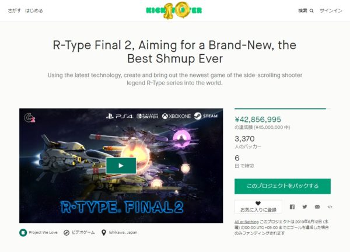This screenshot has width=350, height=252.
Task: Open the Ishikawa, Japan location link
Action: pos(123,233)
